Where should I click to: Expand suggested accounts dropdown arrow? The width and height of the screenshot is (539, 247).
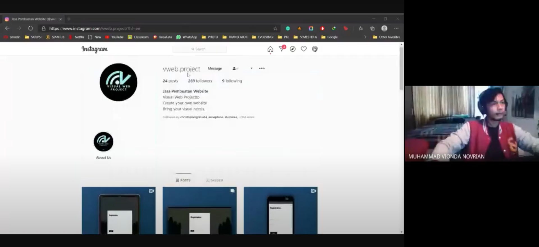[251, 68]
